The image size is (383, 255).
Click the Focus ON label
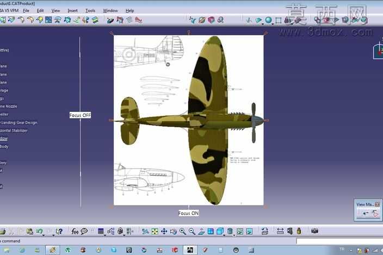pos(188,213)
